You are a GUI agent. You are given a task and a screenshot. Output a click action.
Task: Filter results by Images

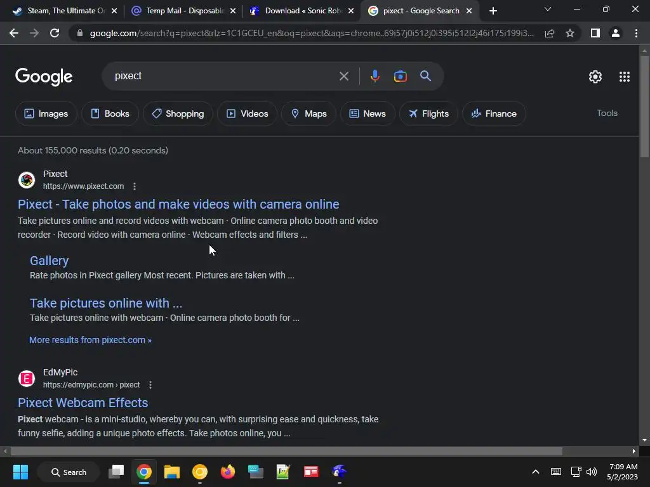coord(46,114)
